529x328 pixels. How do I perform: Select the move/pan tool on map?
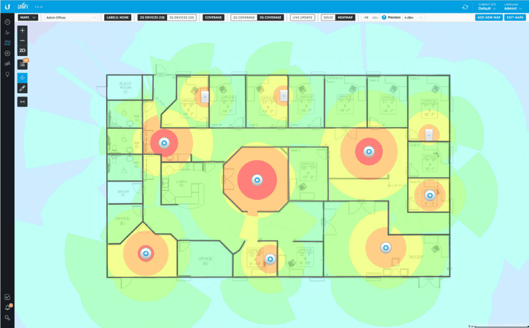22,77
